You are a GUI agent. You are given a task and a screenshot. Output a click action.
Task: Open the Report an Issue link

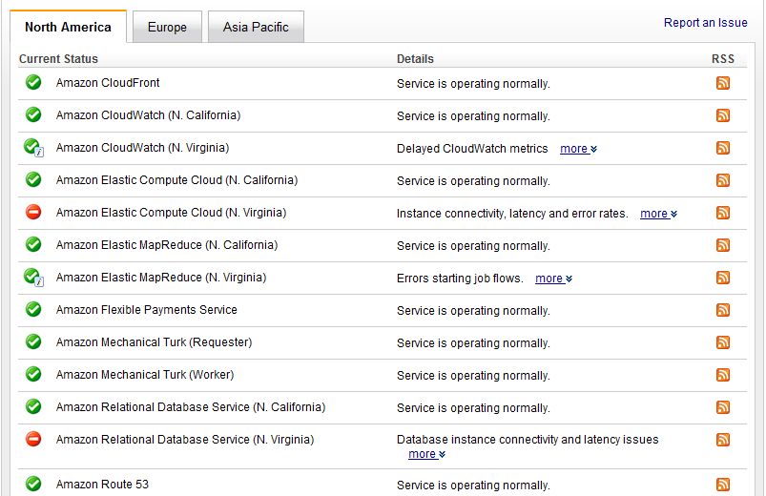pyautogui.click(x=705, y=23)
